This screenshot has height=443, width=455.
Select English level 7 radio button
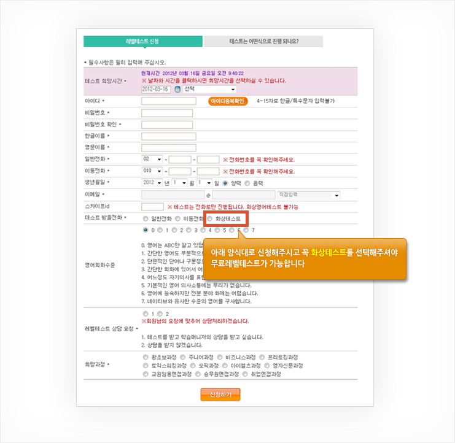(246, 230)
